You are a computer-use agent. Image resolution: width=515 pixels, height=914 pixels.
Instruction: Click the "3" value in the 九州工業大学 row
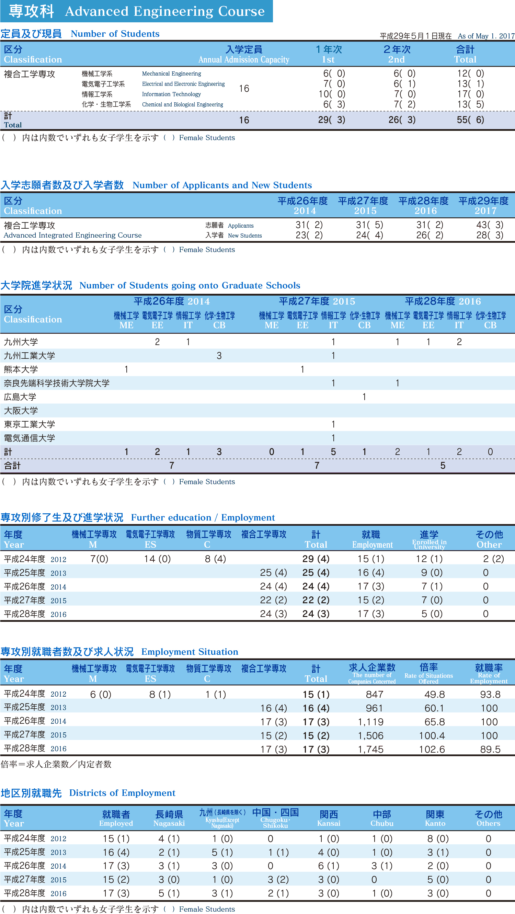(219, 356)
